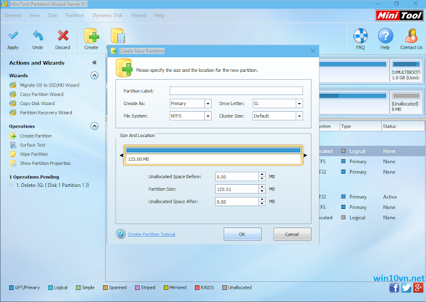Click the Contact Us icon
This screenshot has height=302, width=426.
point(411,35)
